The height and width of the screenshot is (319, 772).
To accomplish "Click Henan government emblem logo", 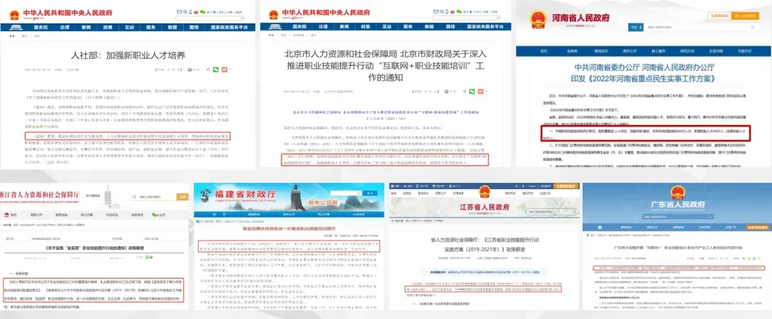I will [x=538, y=19].
